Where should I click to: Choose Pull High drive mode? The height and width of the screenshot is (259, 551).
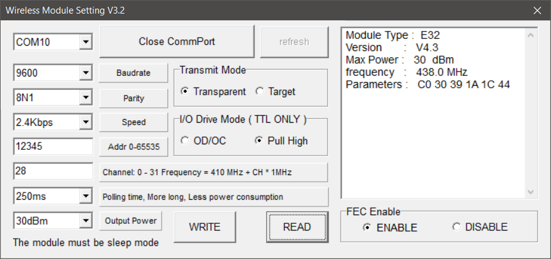coord(259,141)
